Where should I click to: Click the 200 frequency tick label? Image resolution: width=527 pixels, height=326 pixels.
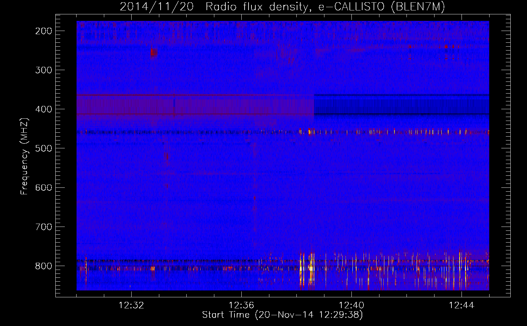(x=44, y=31)
